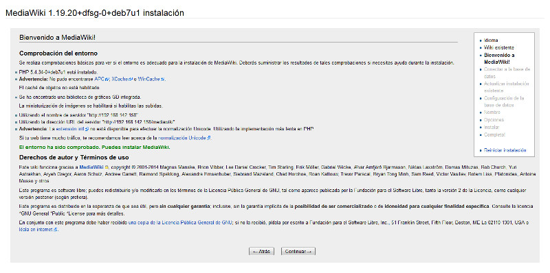
Task: Open the MediaWiki copyright link
Action: 93,167
